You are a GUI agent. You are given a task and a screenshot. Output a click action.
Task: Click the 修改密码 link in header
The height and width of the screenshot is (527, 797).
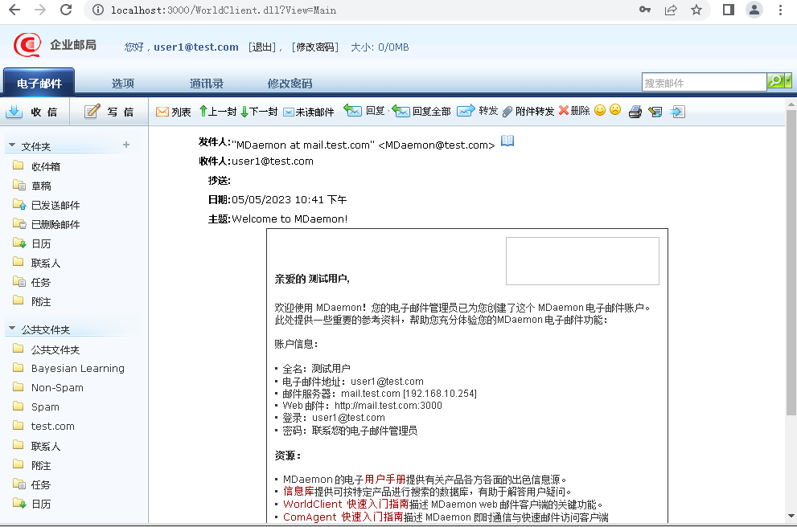(315, 47)
